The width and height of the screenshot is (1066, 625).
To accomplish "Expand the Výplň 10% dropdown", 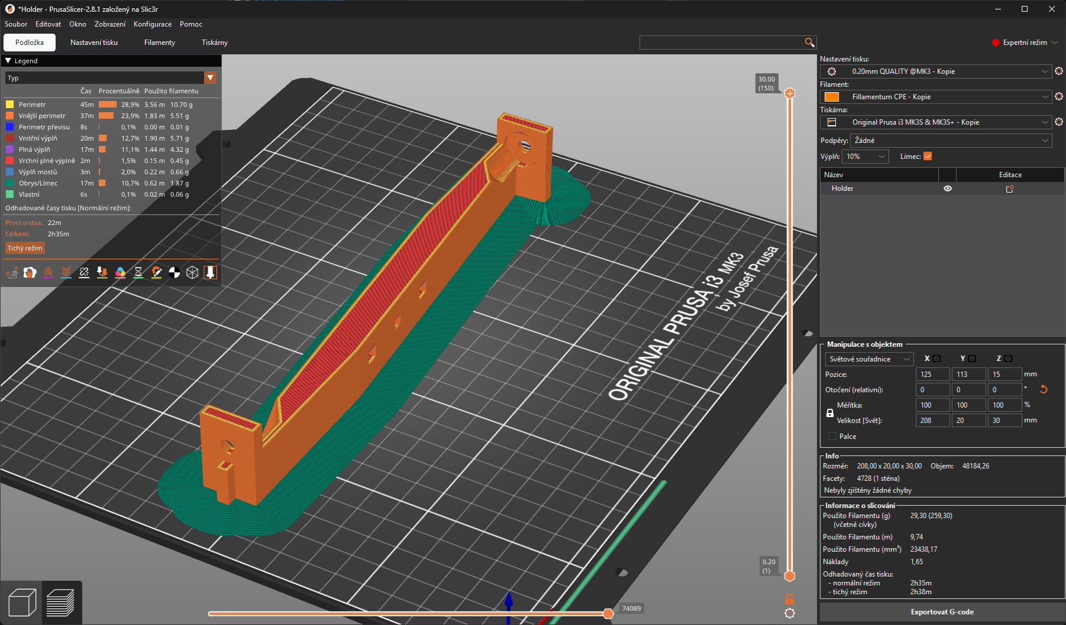I will pyautogui.click(x=866, y=157).
